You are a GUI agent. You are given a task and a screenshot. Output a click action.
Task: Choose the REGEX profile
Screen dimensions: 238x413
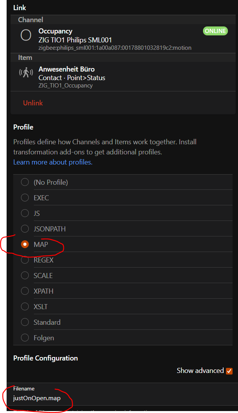coord(25,260)
